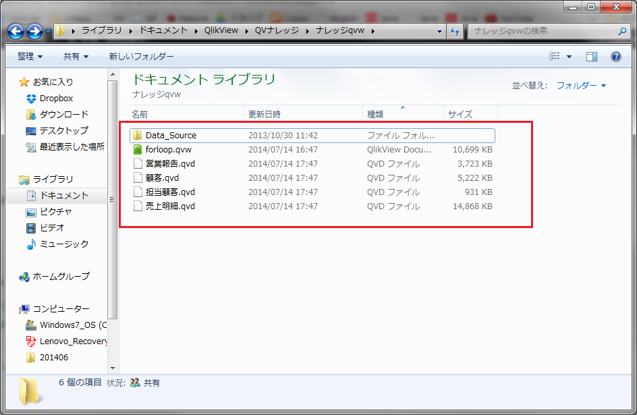Click the ミュージック note icon

click(31, 244)
